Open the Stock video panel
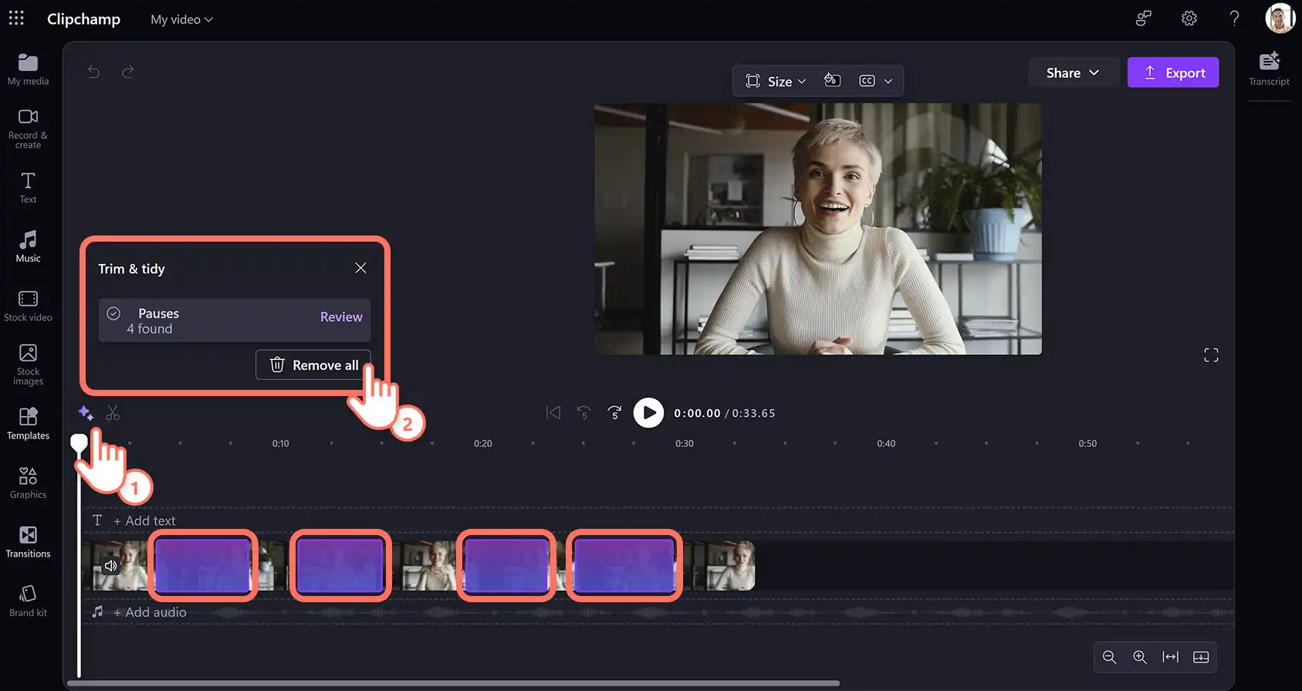This screenshot has height=691, width=1302. [x=28, y=306]
